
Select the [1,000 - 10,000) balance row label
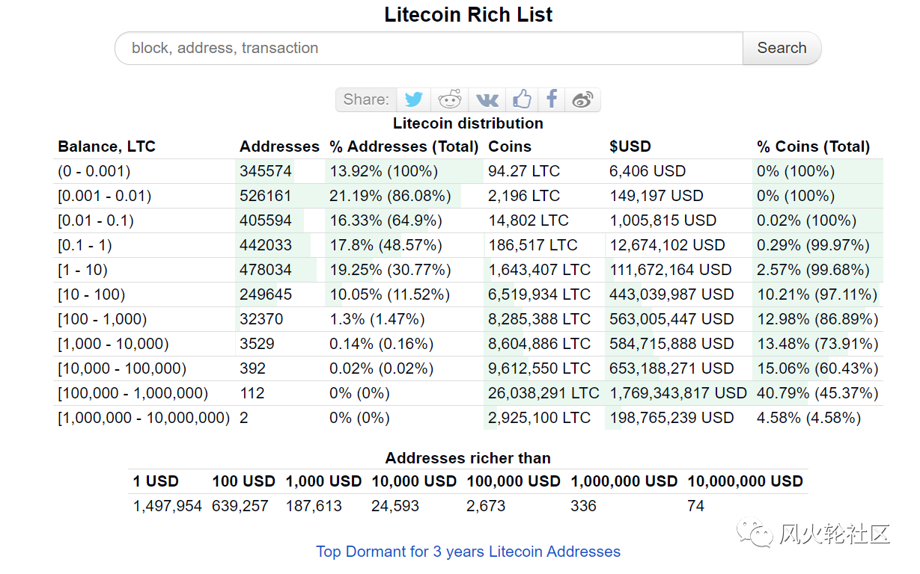click(113, 344)
